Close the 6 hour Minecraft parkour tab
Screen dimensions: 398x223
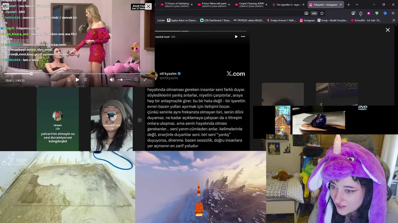[x=229, y=5]
